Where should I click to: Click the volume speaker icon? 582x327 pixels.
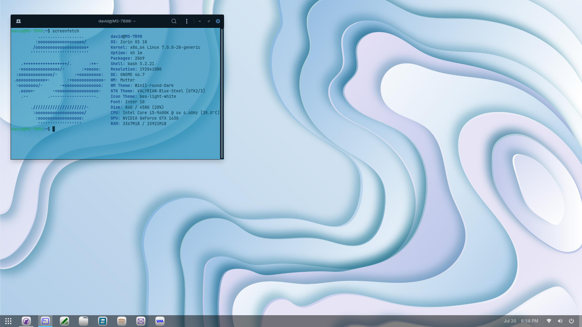pyautogui.click(x=560, y=321)
